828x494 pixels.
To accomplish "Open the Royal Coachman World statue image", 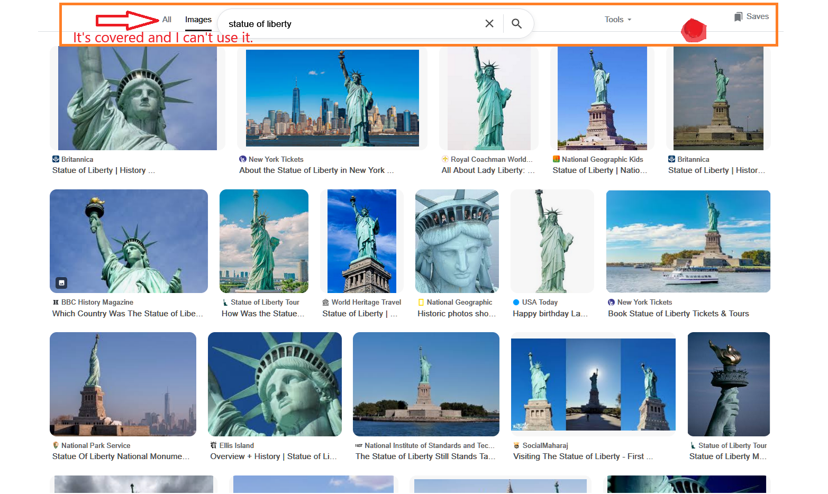I will point(489,98).
